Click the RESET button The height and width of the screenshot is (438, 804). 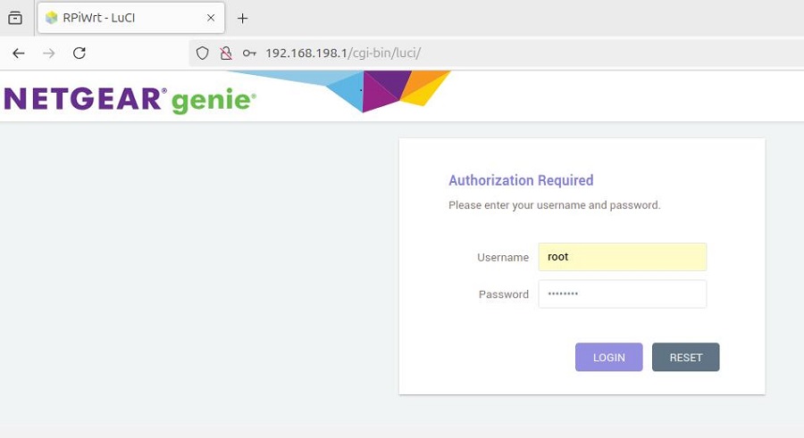tap(685, 357)
